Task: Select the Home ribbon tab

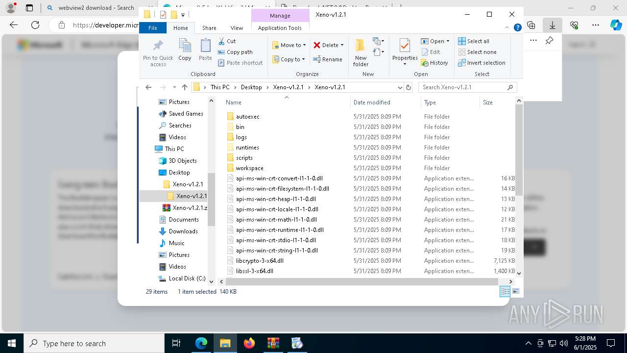Action: (181, 28)
